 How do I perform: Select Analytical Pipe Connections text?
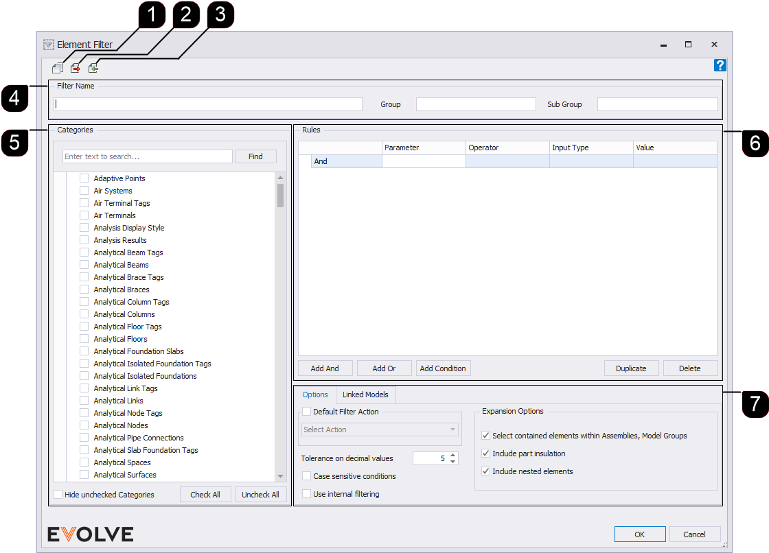(139, 438)
